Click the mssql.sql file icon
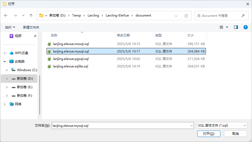The height and width of the screenshot is (142, 252). coord(49,44)
